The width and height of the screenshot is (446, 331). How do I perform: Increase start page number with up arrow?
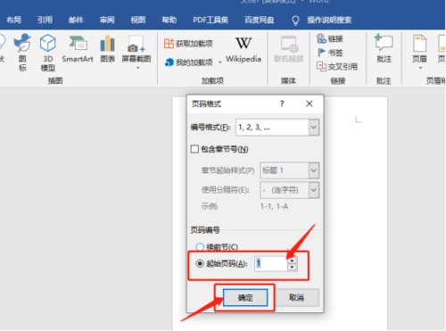coord(292,261)
